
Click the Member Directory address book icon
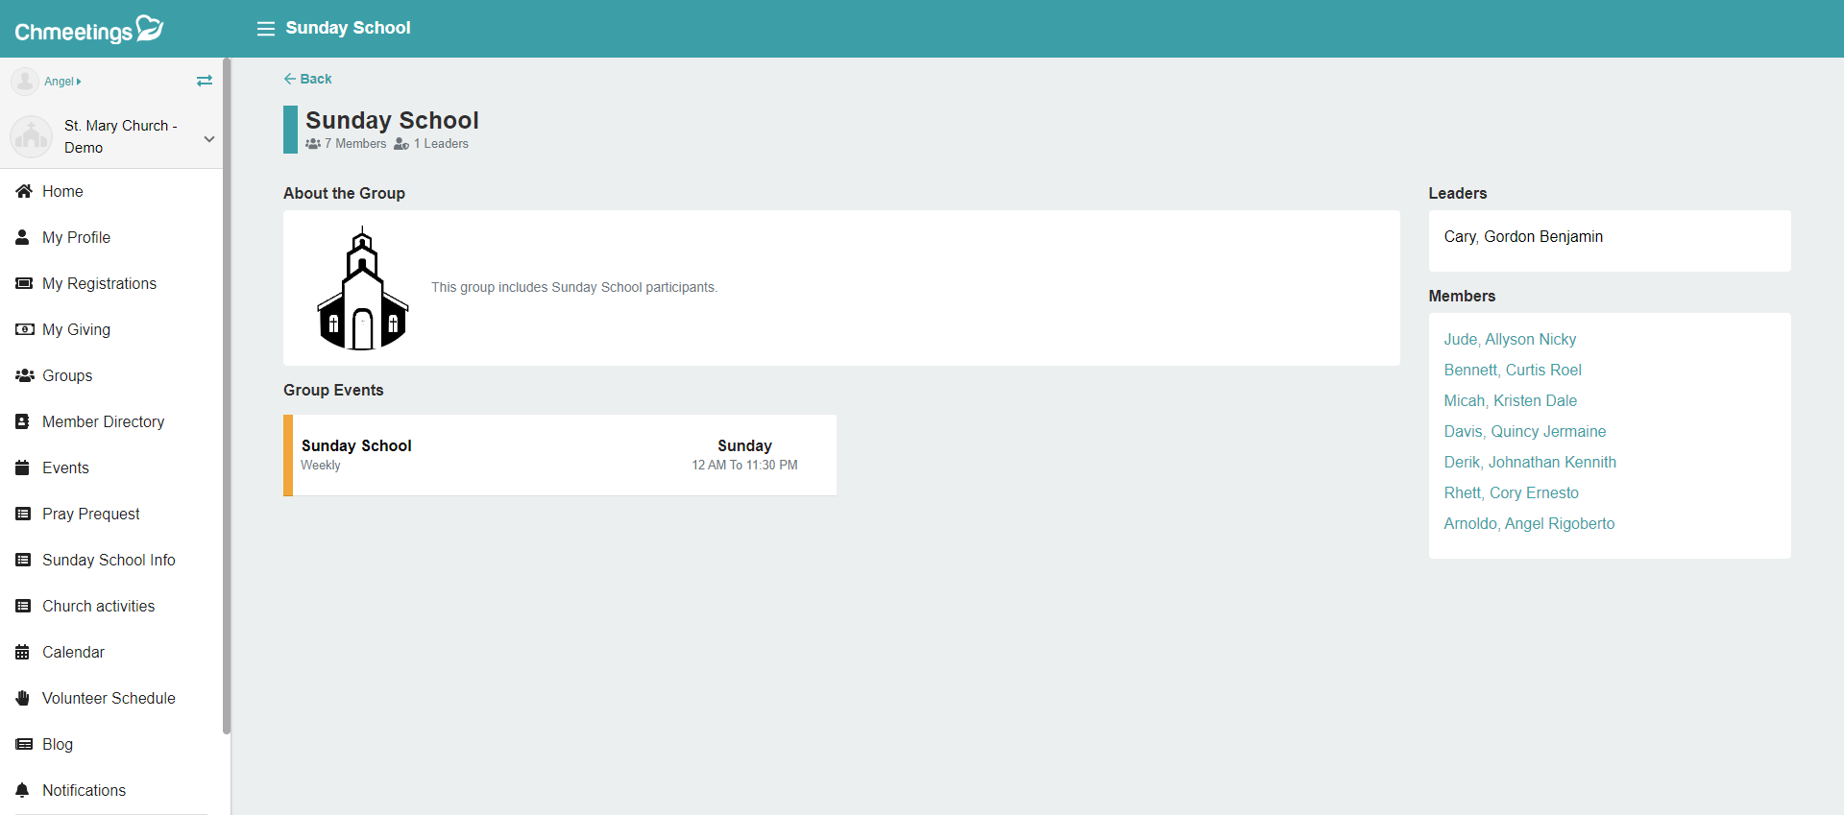point(22,421)
